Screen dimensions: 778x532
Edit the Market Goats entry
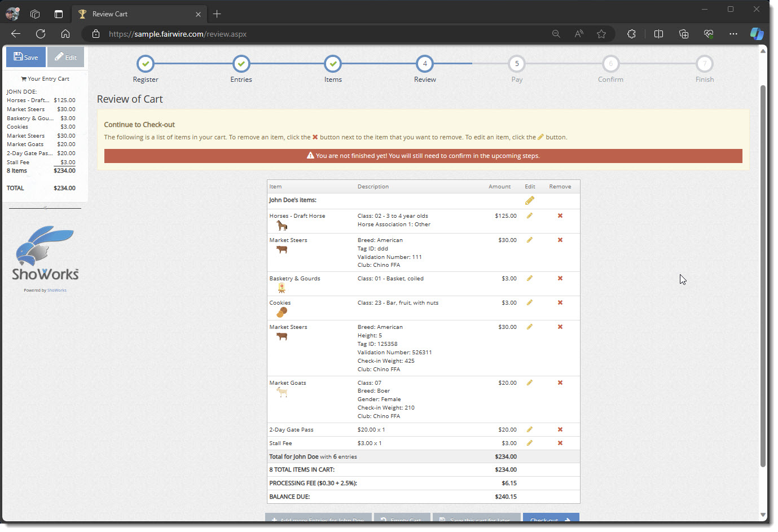click(x=529, y=382)
